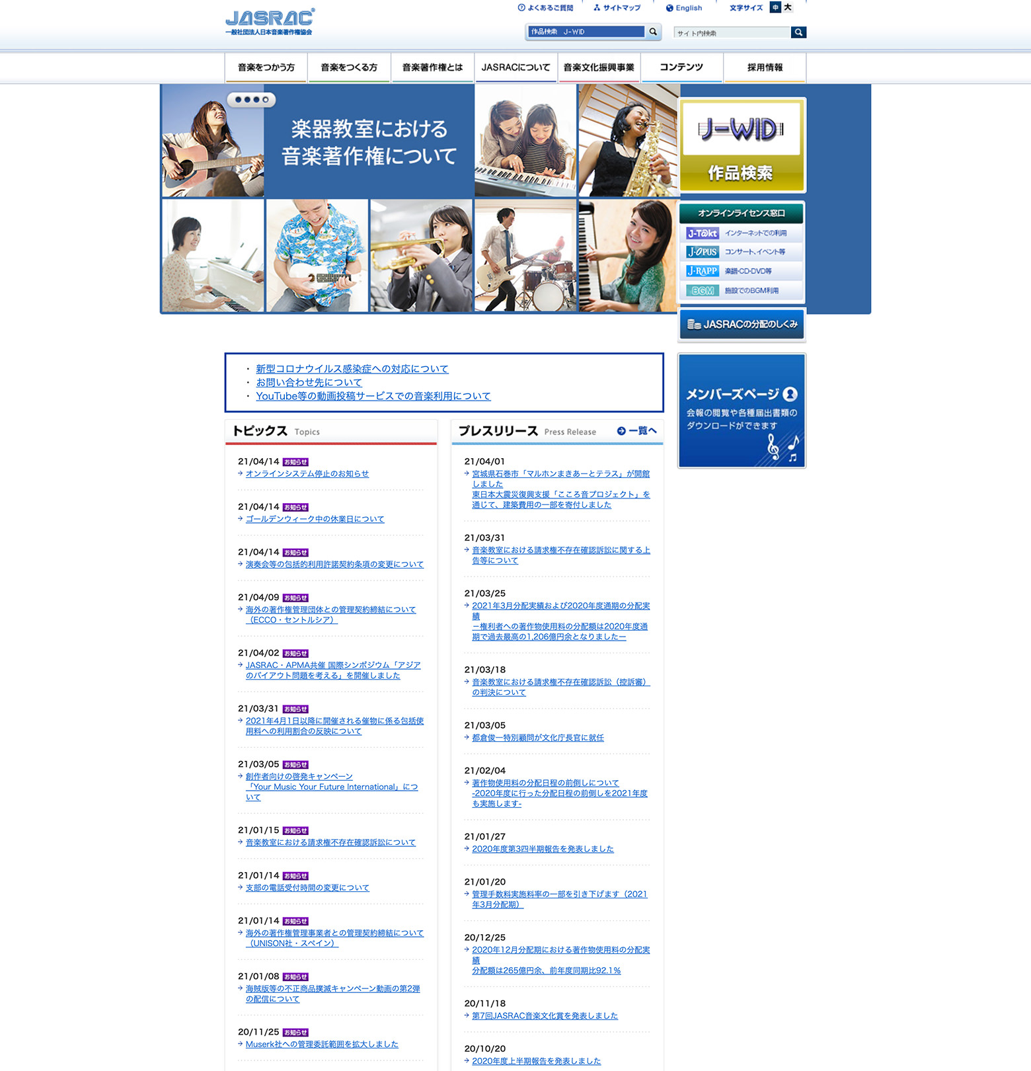
Task: Open the 2021年3月分配実績 press release
Action: click(x=561, y=621)
